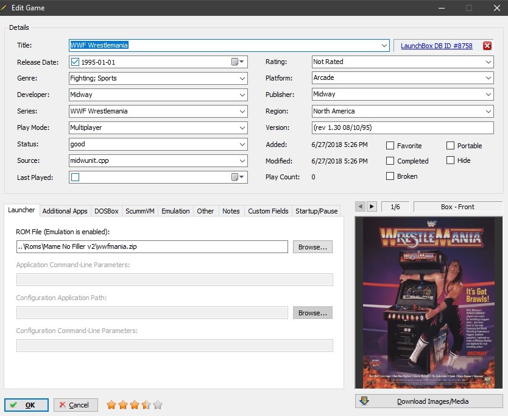Switch to the Additional Apps tab
508x416 pixels.
65,211
